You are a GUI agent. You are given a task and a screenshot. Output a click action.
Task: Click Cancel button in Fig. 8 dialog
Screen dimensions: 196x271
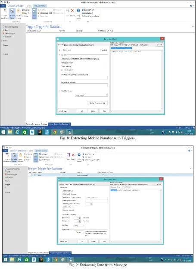[x=93, y=111]
